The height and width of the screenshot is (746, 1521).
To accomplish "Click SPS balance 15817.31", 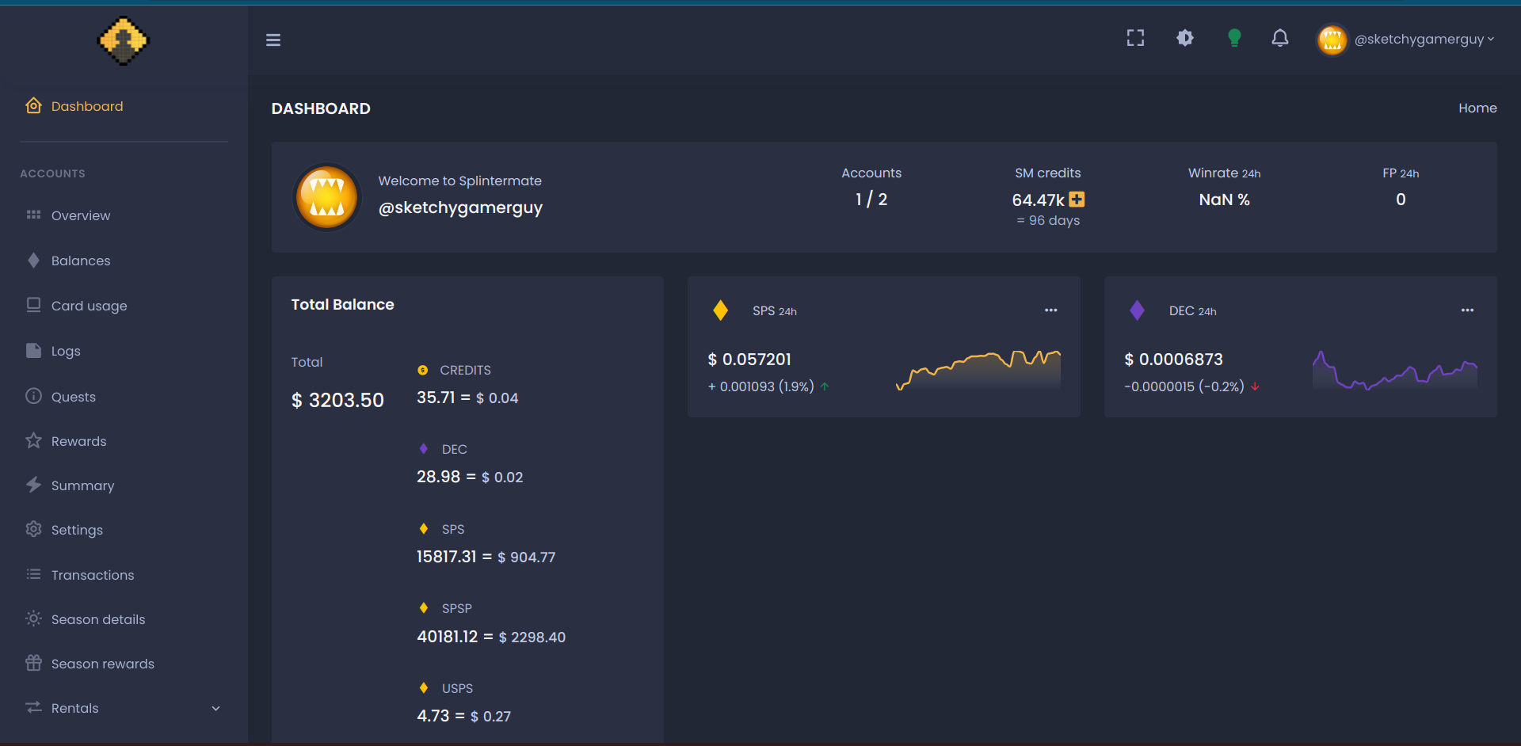I will 447,557.
